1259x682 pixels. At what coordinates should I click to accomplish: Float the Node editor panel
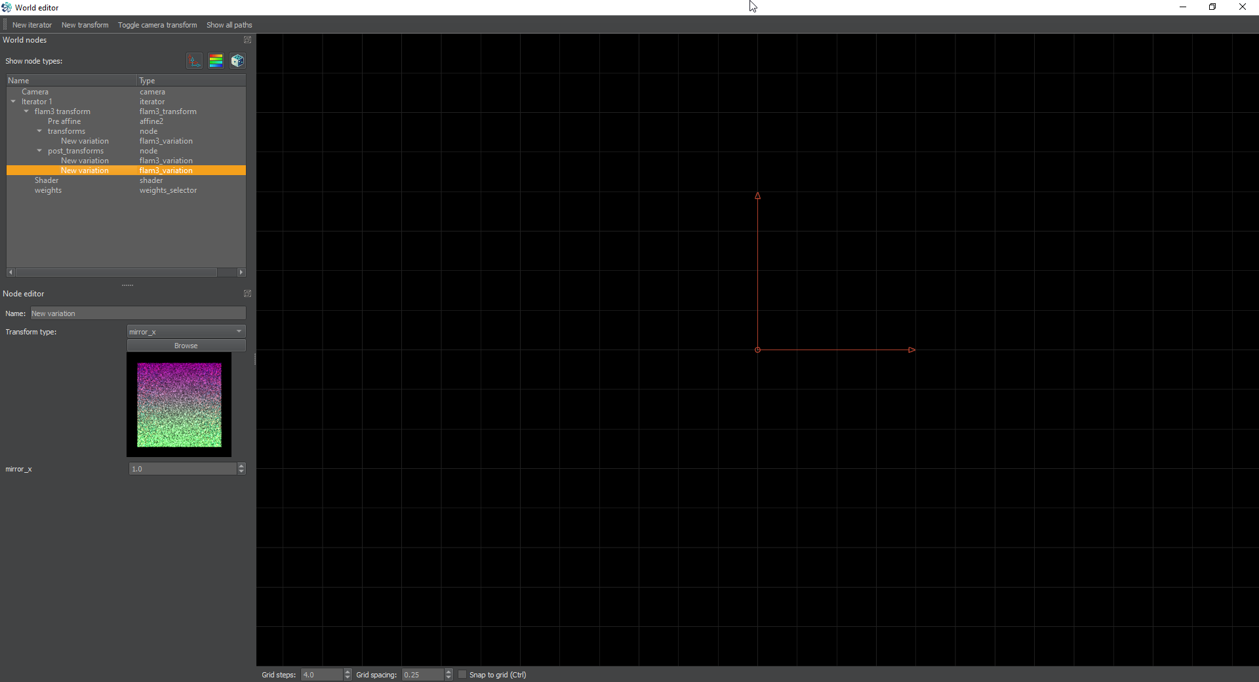pos(247,294)
